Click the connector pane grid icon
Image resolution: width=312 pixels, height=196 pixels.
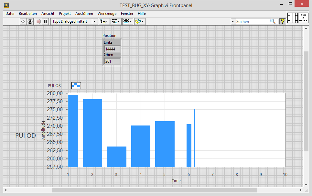click(293, 18)
